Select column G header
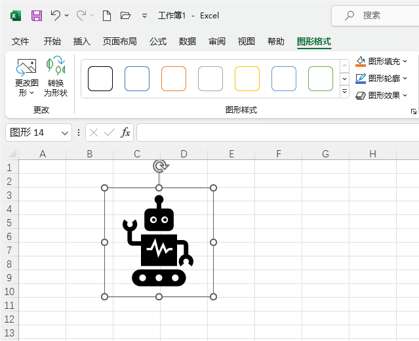The width and height of the screenshot is (419, 341). click(x=325, y=154)
